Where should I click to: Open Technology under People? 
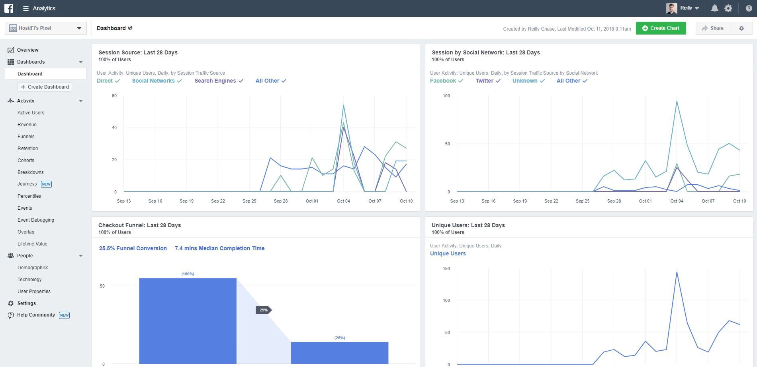[29, 280]
